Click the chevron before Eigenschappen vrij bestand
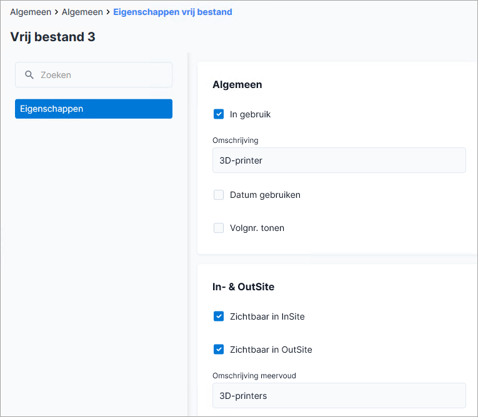 108,12
